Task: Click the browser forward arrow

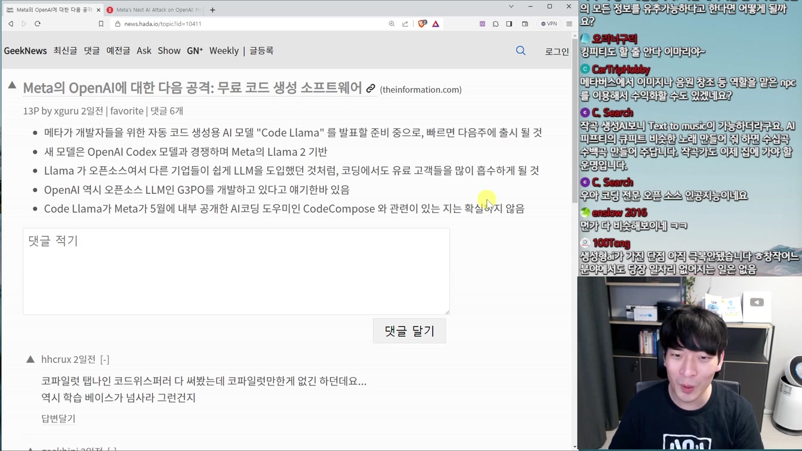Action: coord(24,24)
